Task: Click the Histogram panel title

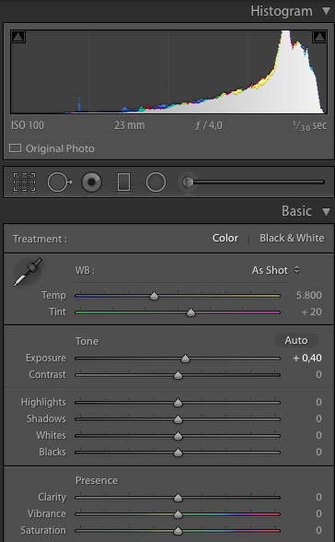Action: coord(282,11)
